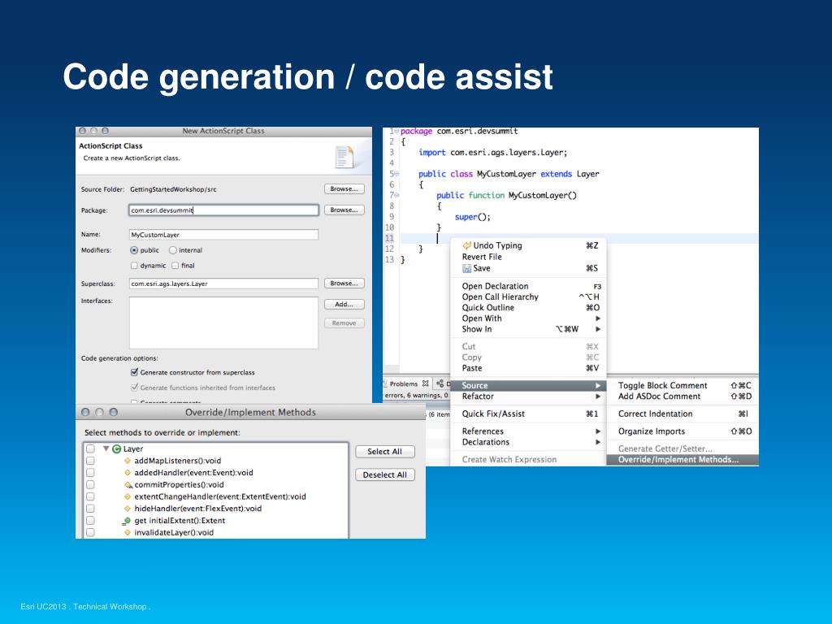This screenshot has height=624, width=832.
Task: Click inside the Interfaces list box
Action: tap(223, 323)
